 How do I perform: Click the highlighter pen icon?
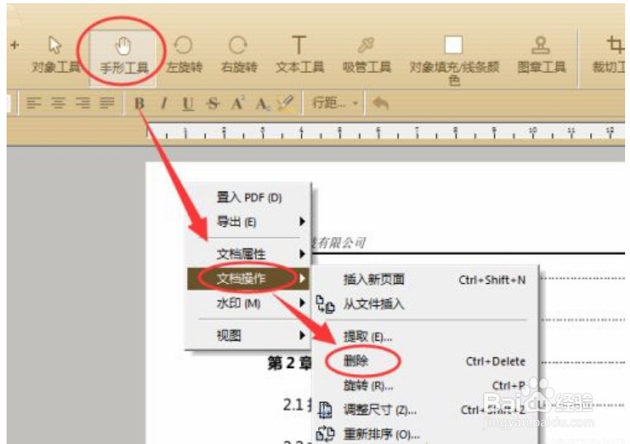tap(285, 103)
